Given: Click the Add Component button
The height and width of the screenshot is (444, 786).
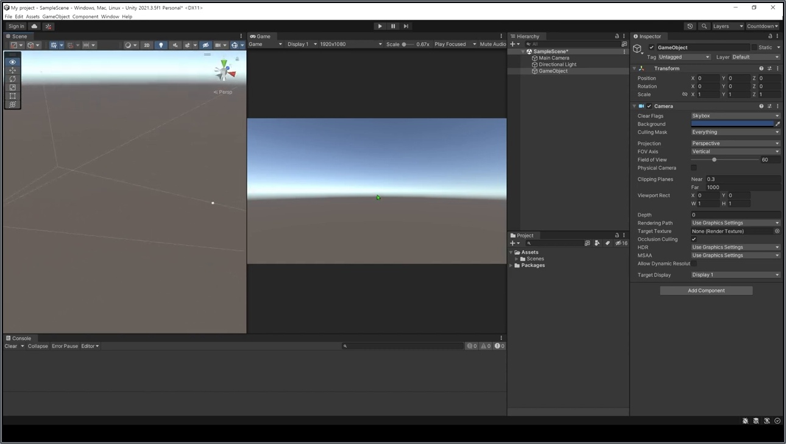Looking at the screenshot, I should click(x=706, y=291).
